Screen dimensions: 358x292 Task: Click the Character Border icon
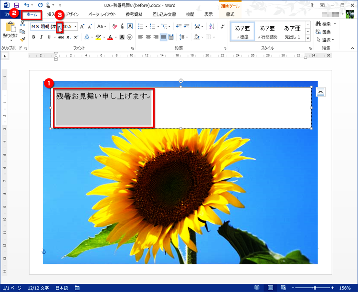130,27
